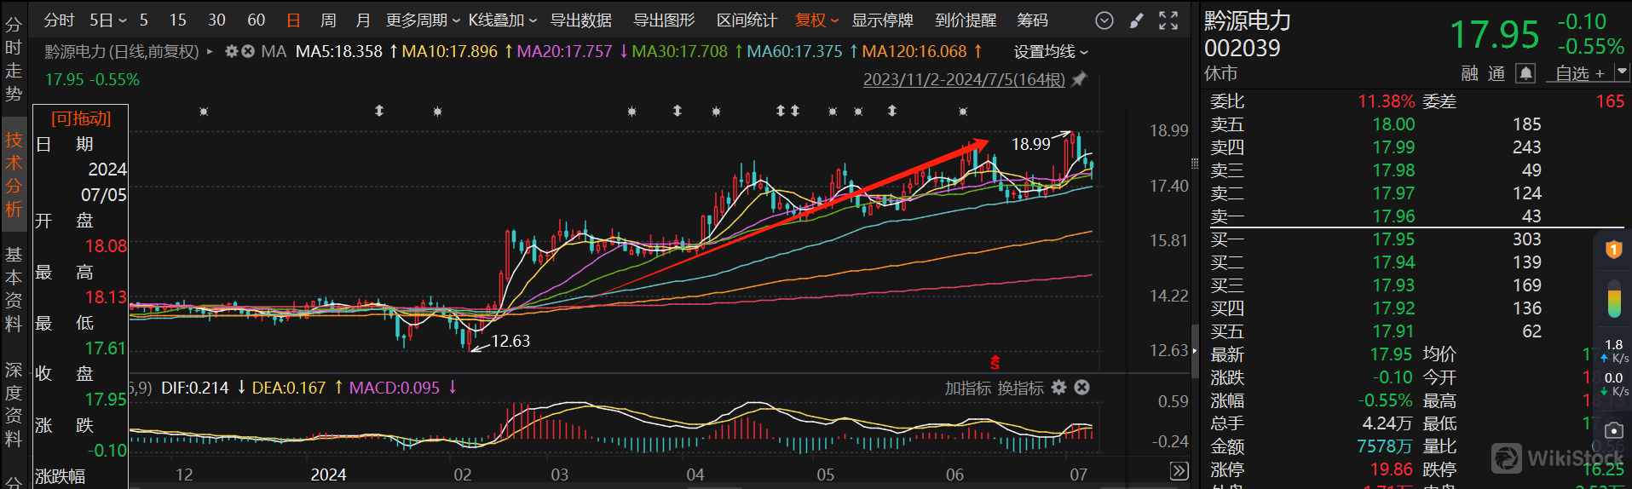Click the first up-down arrow event marker
This screenshot has height=489, width=1632.
[379, 111]
